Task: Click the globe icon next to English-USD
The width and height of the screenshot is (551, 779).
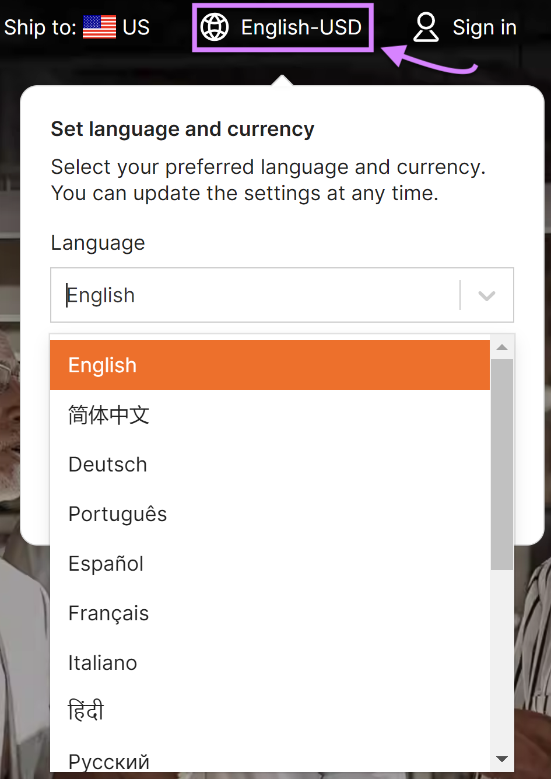Action: coord(215,27)
